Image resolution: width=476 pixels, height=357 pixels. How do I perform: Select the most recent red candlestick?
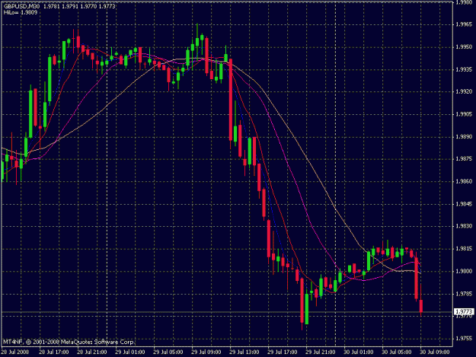point(421,306)
